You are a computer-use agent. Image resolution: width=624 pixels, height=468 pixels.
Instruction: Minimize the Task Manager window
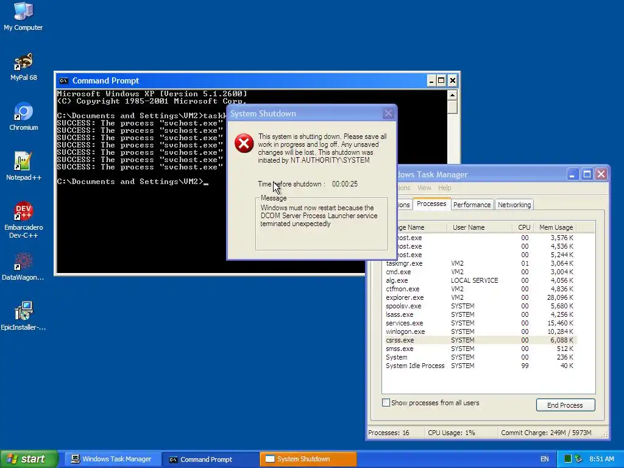click(x=572, y=174)
